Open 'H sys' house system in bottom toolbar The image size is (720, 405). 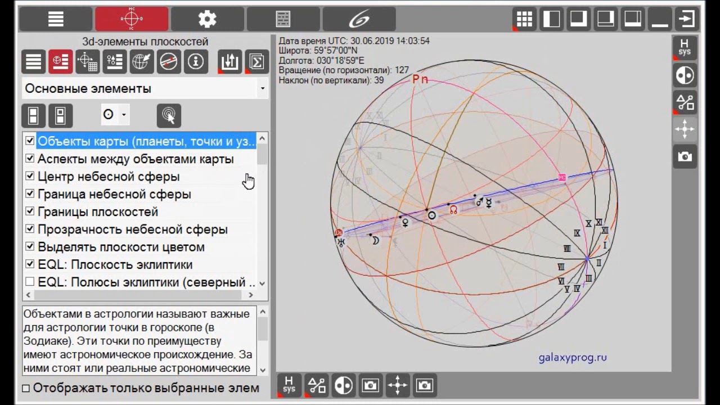(x=290, y=385)
